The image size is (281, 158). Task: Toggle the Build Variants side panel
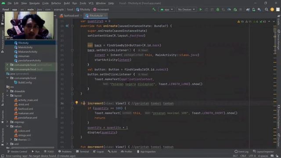coord(2,137)
